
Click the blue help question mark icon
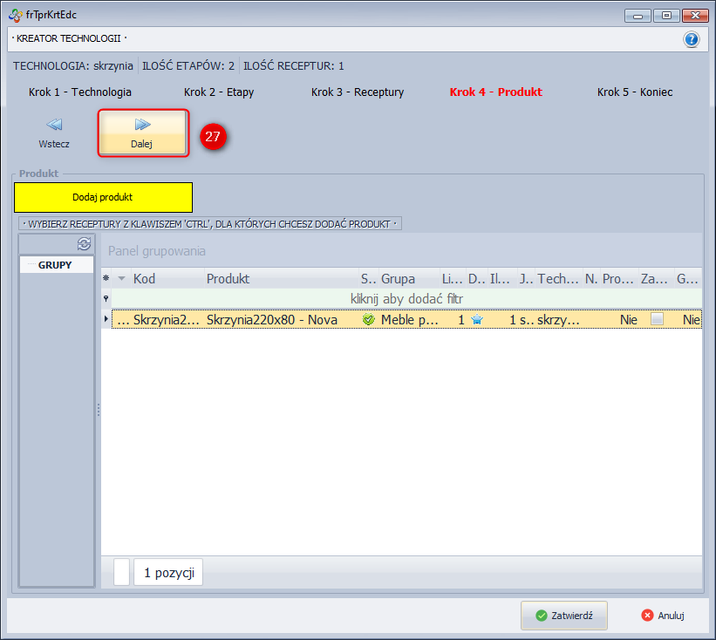[692, 39]
